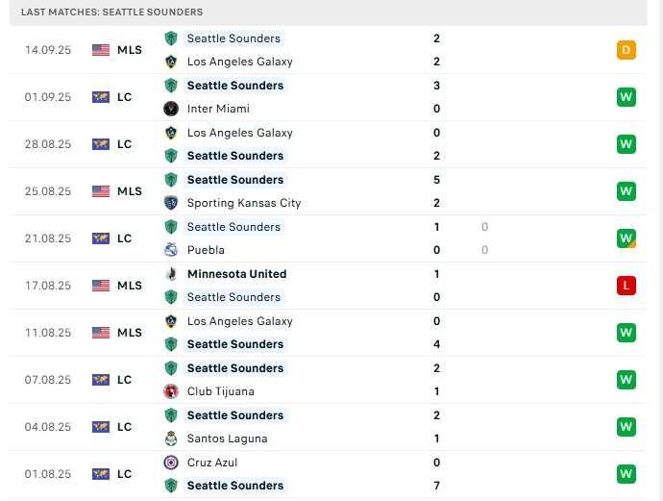Click the orange draw result badge
The width and height of the screenshot is (663, 501).
[x=626, y=50]
